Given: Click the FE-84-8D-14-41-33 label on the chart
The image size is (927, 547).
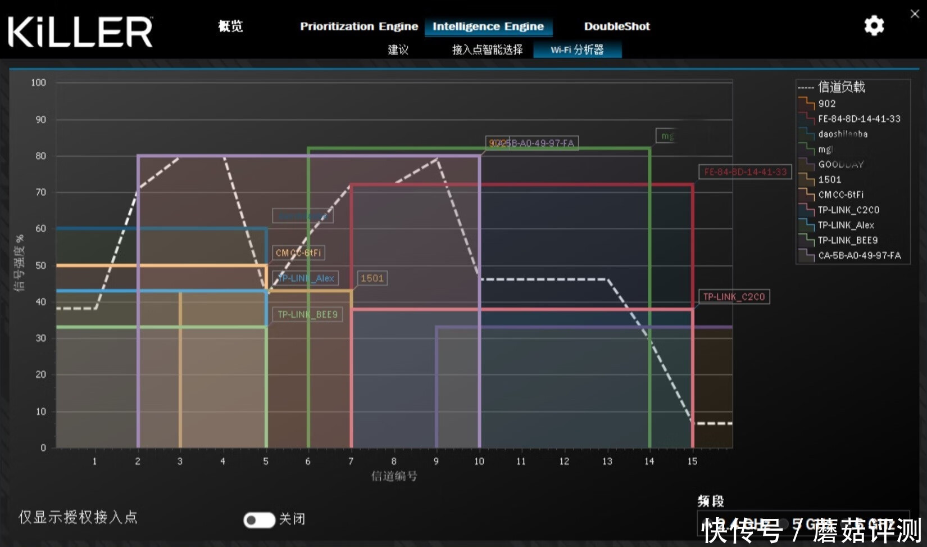Looking at the screenshot, I should point(746,171).
